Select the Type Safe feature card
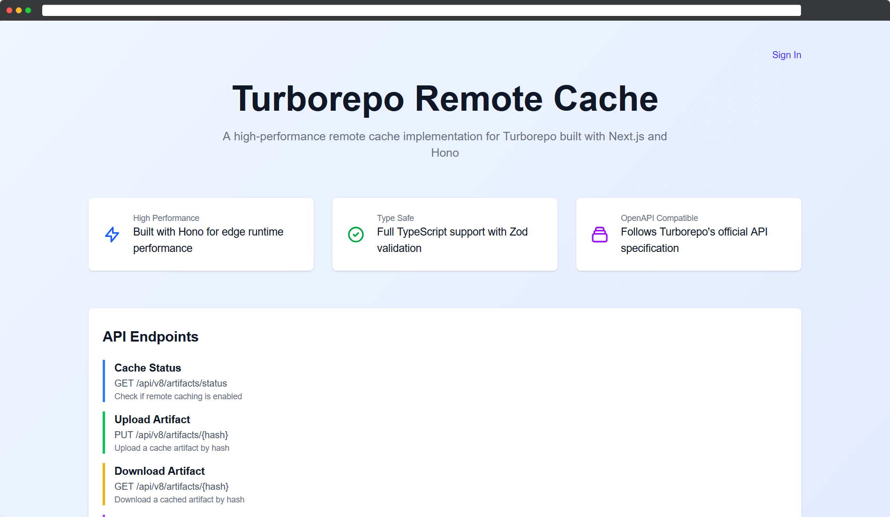This screenshot has height=517, width=890. coord(445,234)
